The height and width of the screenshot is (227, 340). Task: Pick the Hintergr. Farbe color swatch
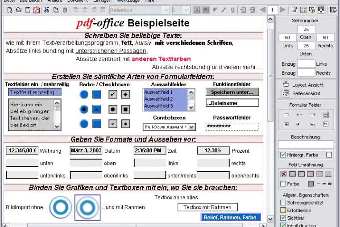tap(329, 155)
